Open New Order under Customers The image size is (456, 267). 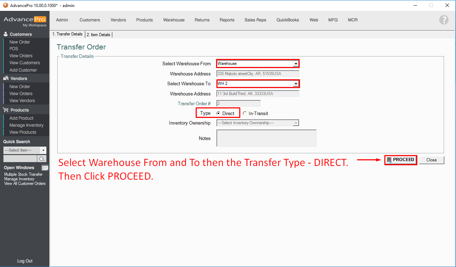tap(20, 42)
